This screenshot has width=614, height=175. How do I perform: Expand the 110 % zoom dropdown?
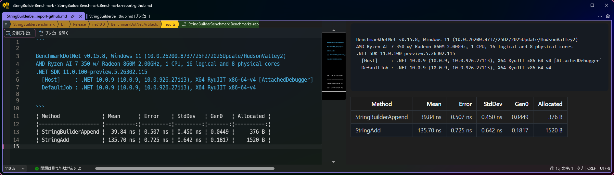[23, 168]
